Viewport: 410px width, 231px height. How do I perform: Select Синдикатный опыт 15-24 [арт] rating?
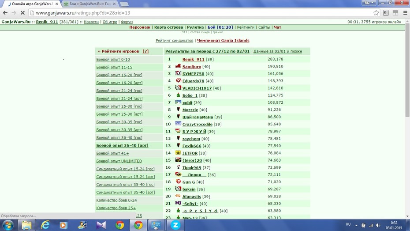[x=126, y=177]
